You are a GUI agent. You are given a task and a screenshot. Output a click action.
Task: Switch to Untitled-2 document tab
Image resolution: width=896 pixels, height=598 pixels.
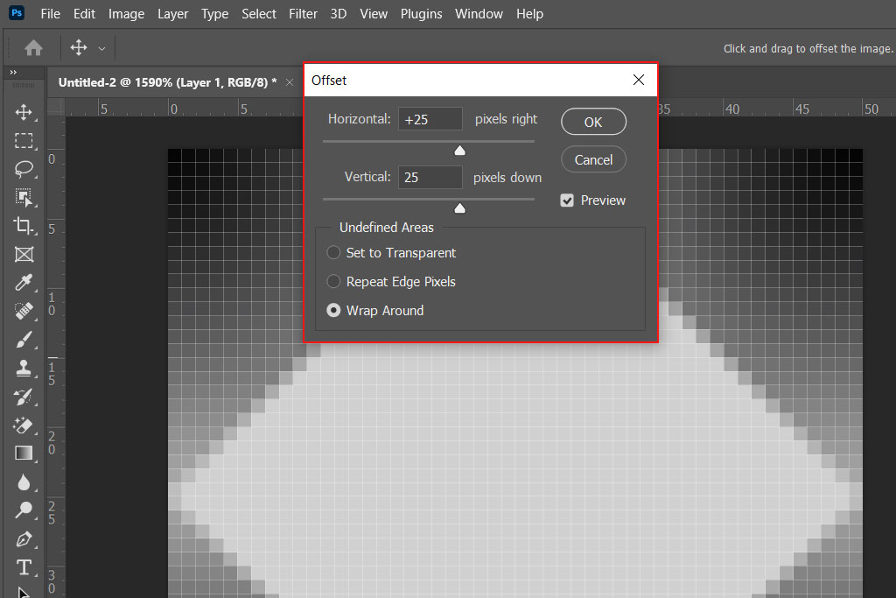[x=167, y=82]
